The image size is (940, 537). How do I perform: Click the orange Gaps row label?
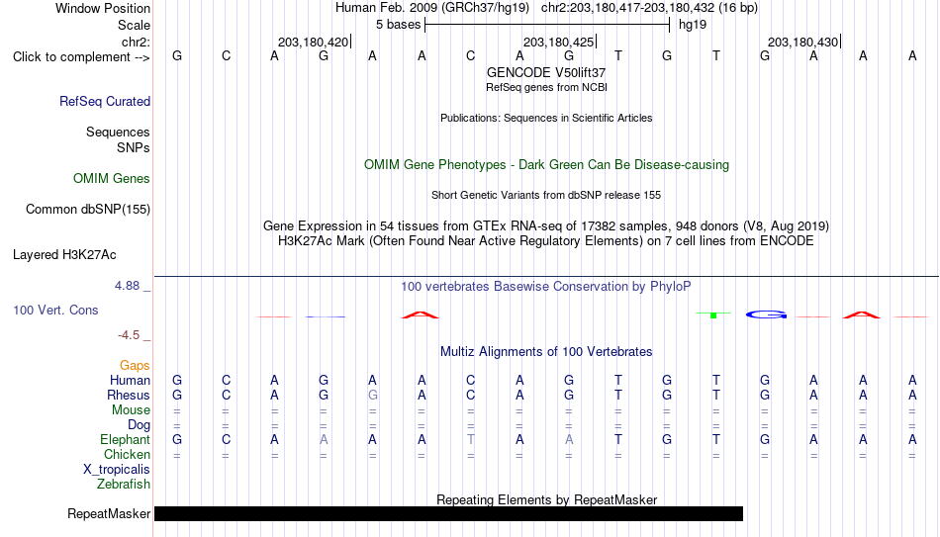[135, 365]
